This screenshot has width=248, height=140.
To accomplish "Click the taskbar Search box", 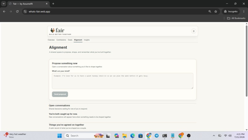I will coord(84,136).
